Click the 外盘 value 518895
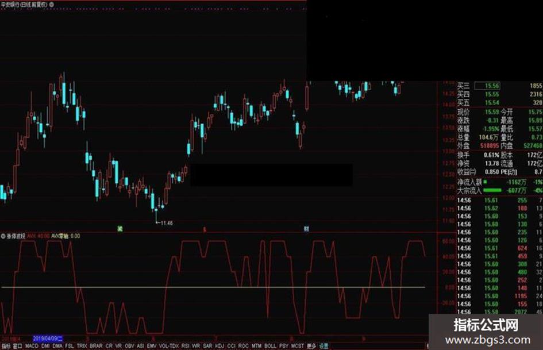 click(490, 146)
